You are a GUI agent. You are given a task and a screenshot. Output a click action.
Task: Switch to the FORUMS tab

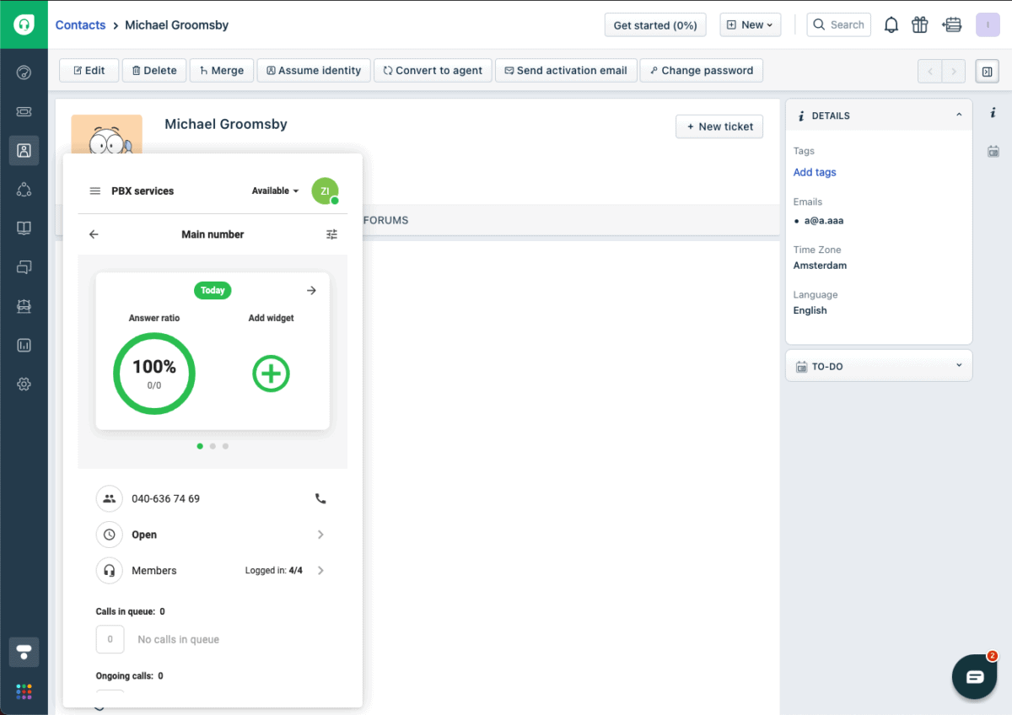[x=385, y=220]
